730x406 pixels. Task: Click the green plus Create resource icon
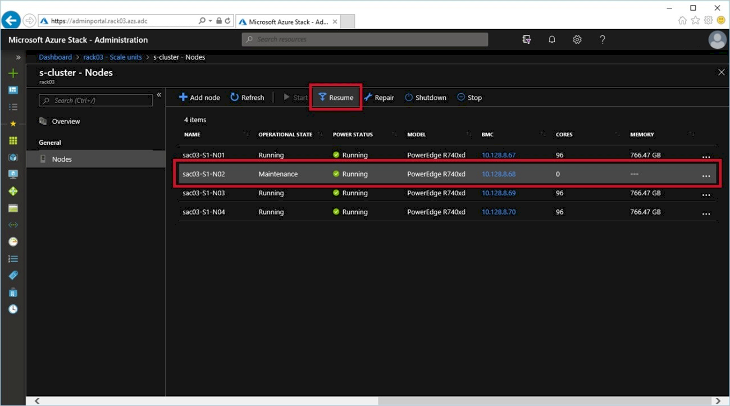point(13,73)
